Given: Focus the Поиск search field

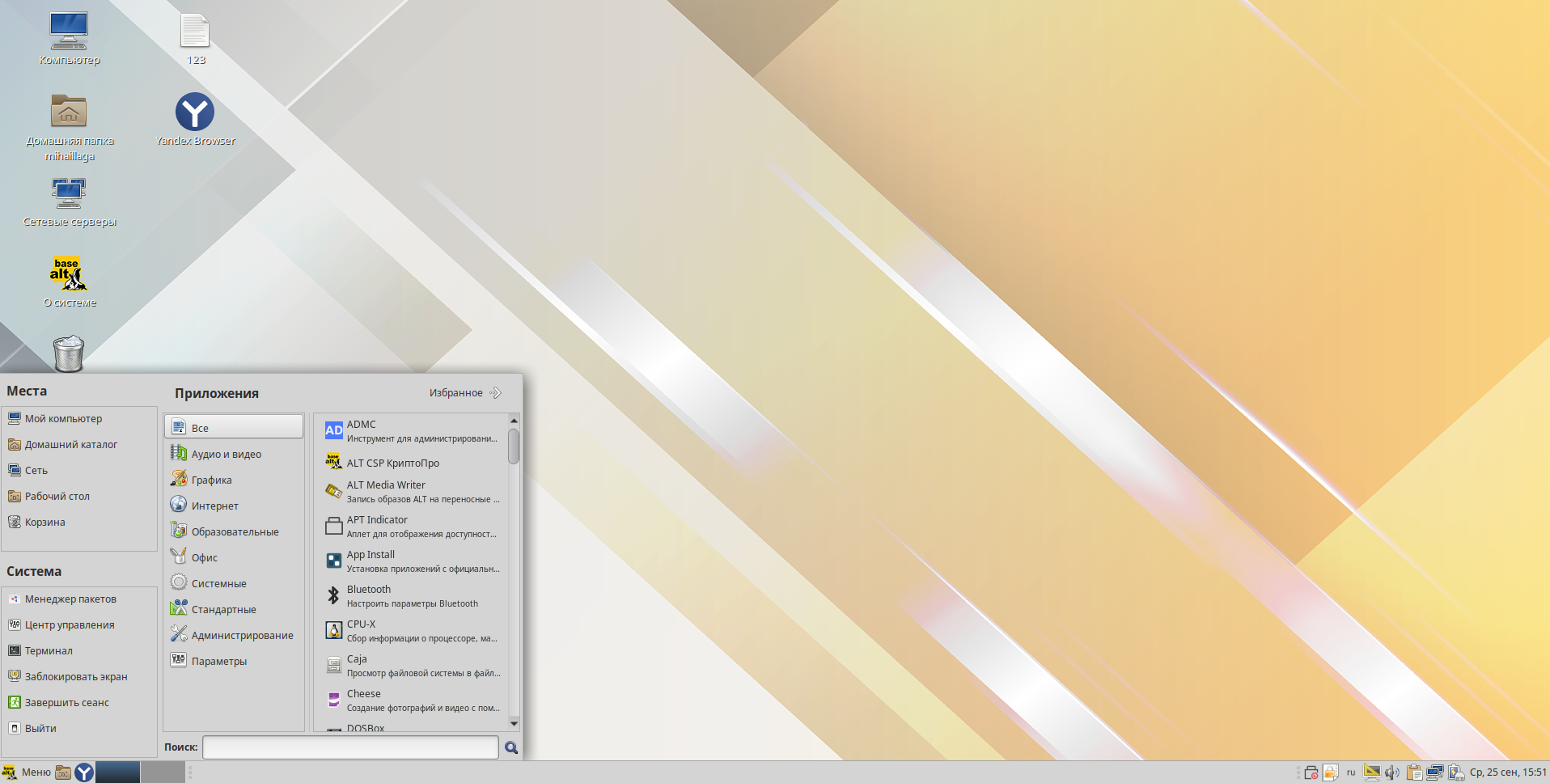Looking at the screenshot, I should click(350, 747).
